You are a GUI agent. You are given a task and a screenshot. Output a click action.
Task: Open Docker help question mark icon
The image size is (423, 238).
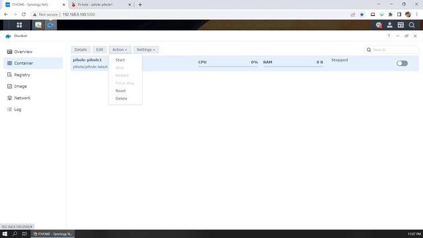389,36
